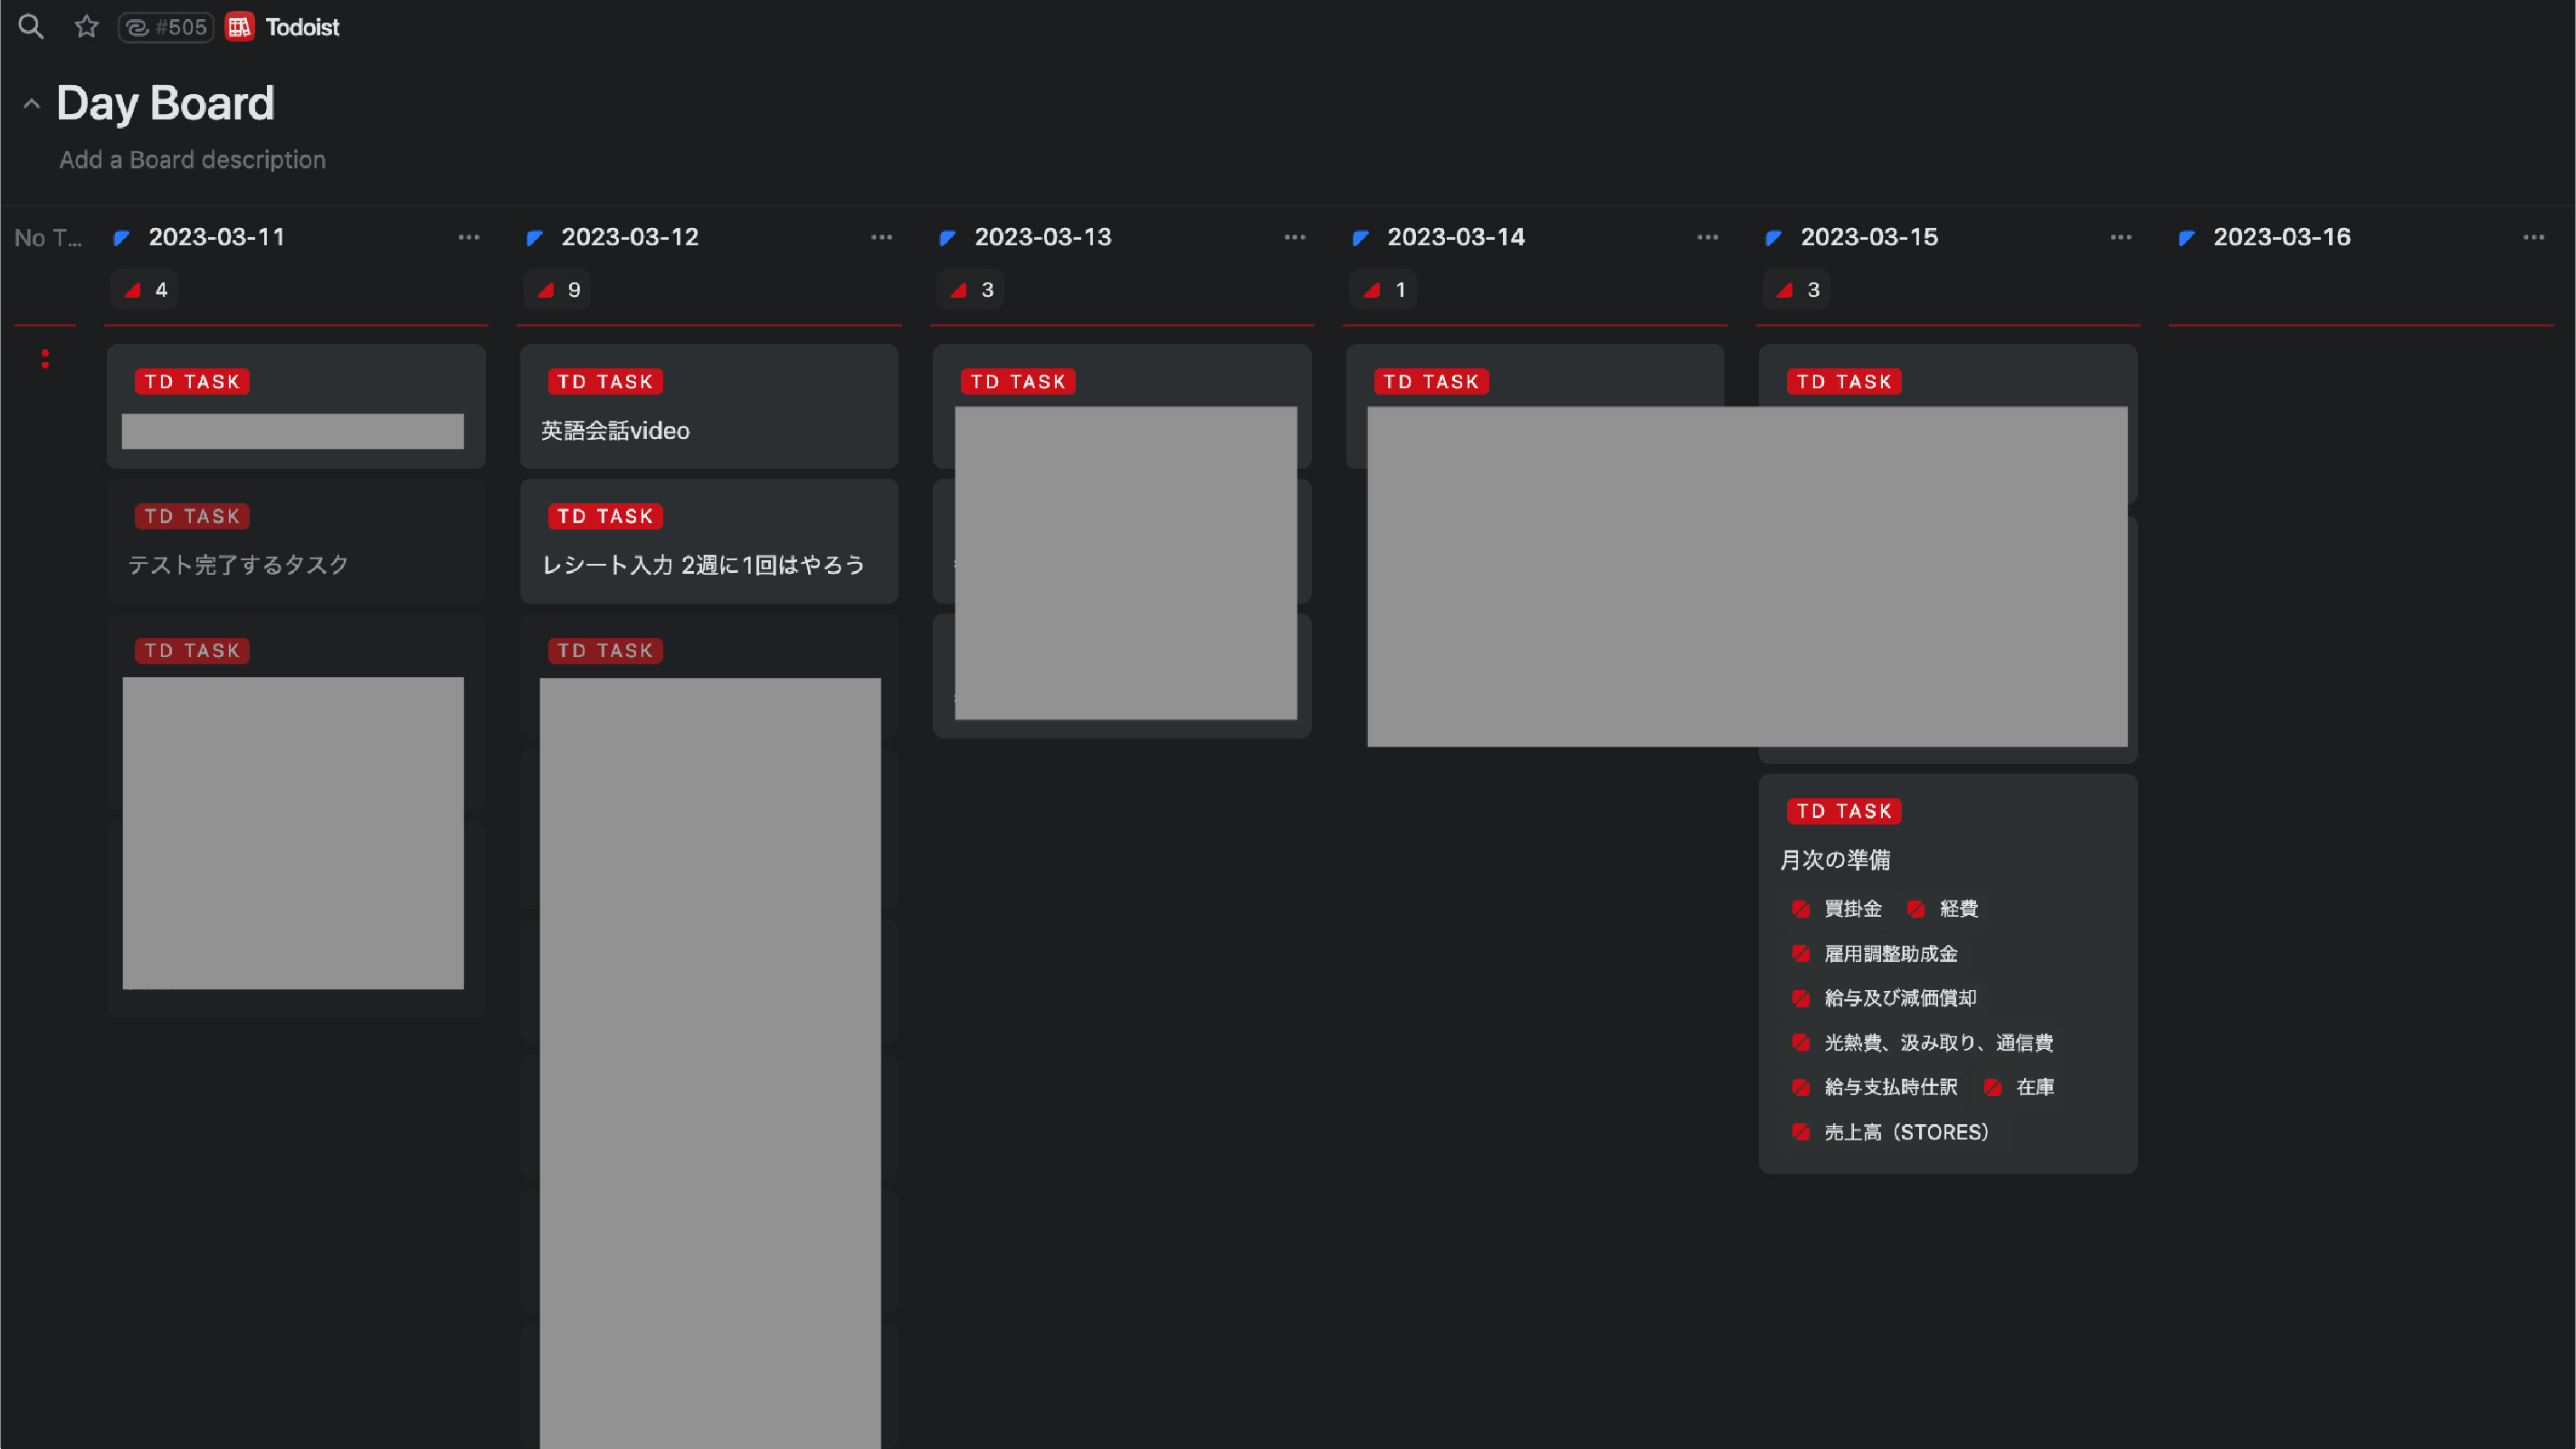Click the blue flag icon beside 2023-03-14
Image resolution: width=2576 pixels, height=1449 pixels.
click(x=1361, y=238)
